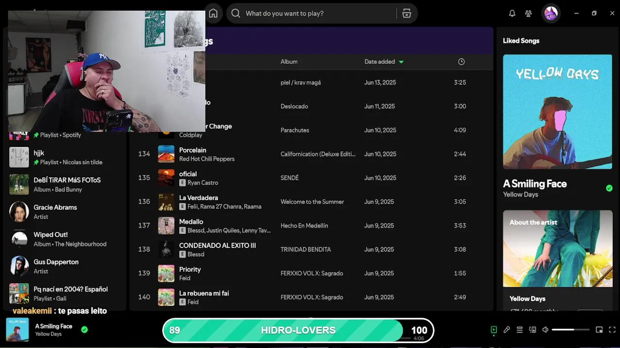Viewport: 620px width, 348px height.
Task: Open CONDENADO AL EXITO III cover thumbnail
Action: click(166, 249)
